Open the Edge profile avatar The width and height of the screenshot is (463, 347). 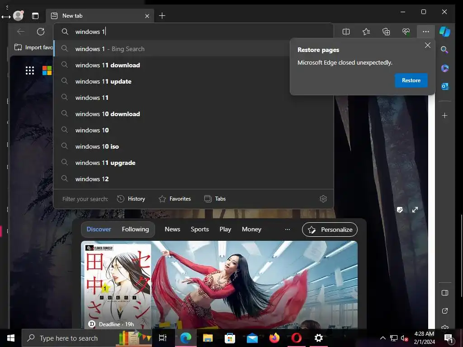point(18,16)
